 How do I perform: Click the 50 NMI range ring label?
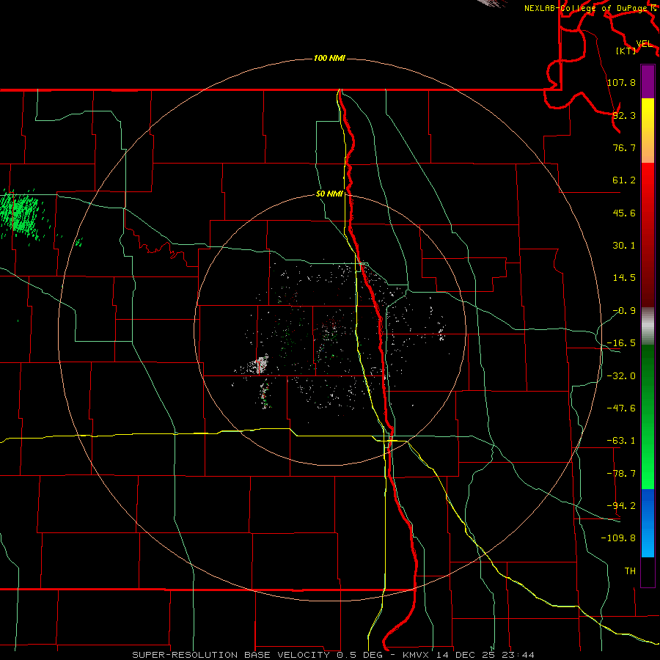tap(329, 194)
